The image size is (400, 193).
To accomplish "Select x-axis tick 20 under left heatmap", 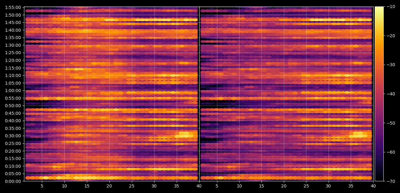I will (109, 186).
